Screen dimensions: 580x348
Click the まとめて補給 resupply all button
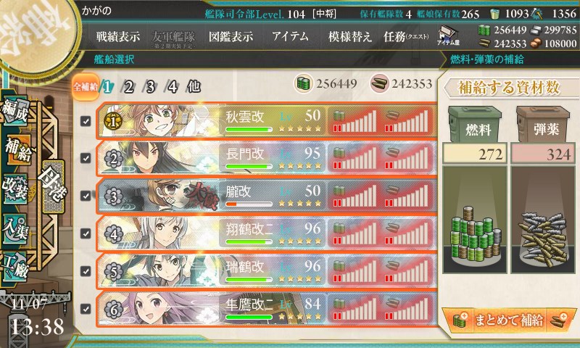(509, 320)
